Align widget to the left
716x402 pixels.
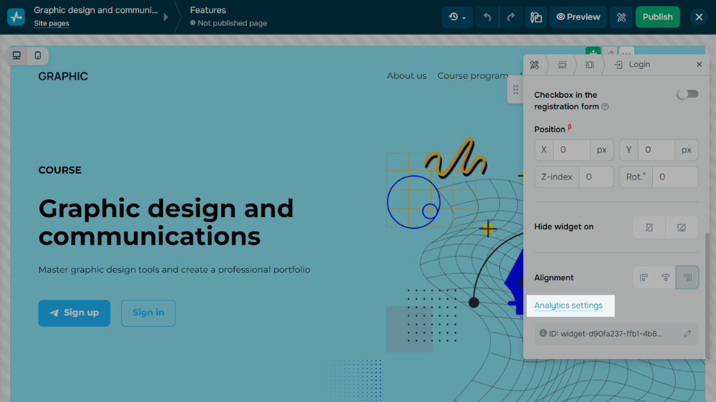point(644,277)
